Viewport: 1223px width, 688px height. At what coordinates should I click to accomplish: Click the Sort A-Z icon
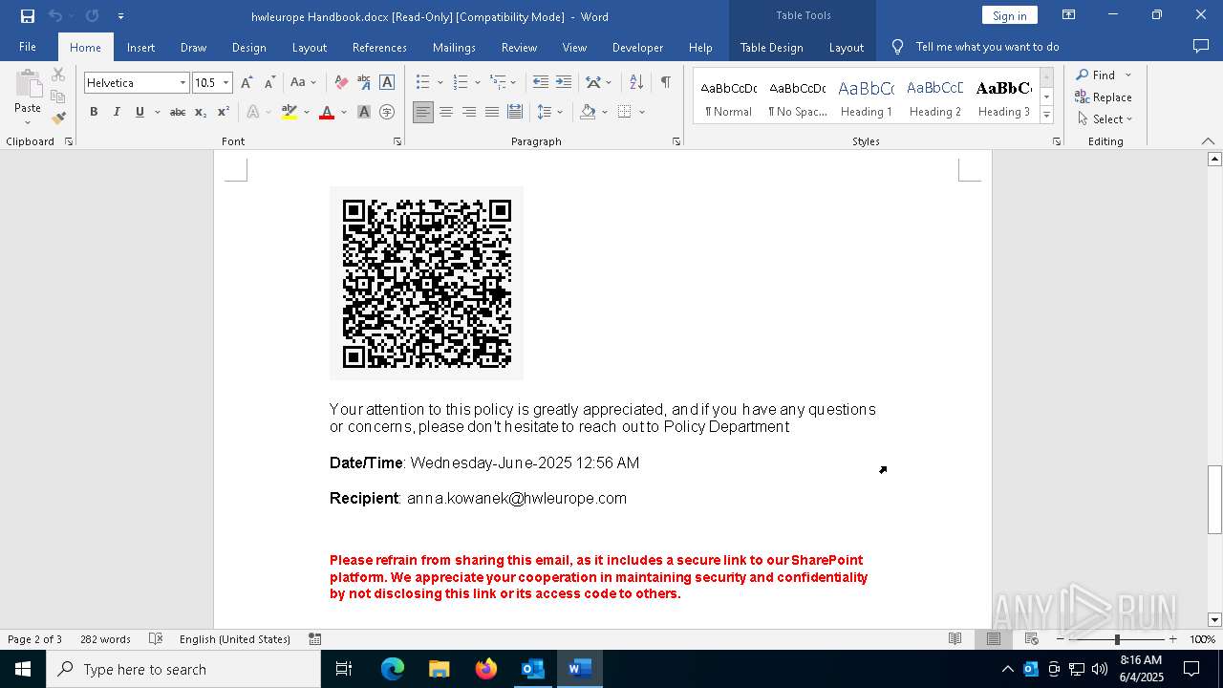[636, 82]
